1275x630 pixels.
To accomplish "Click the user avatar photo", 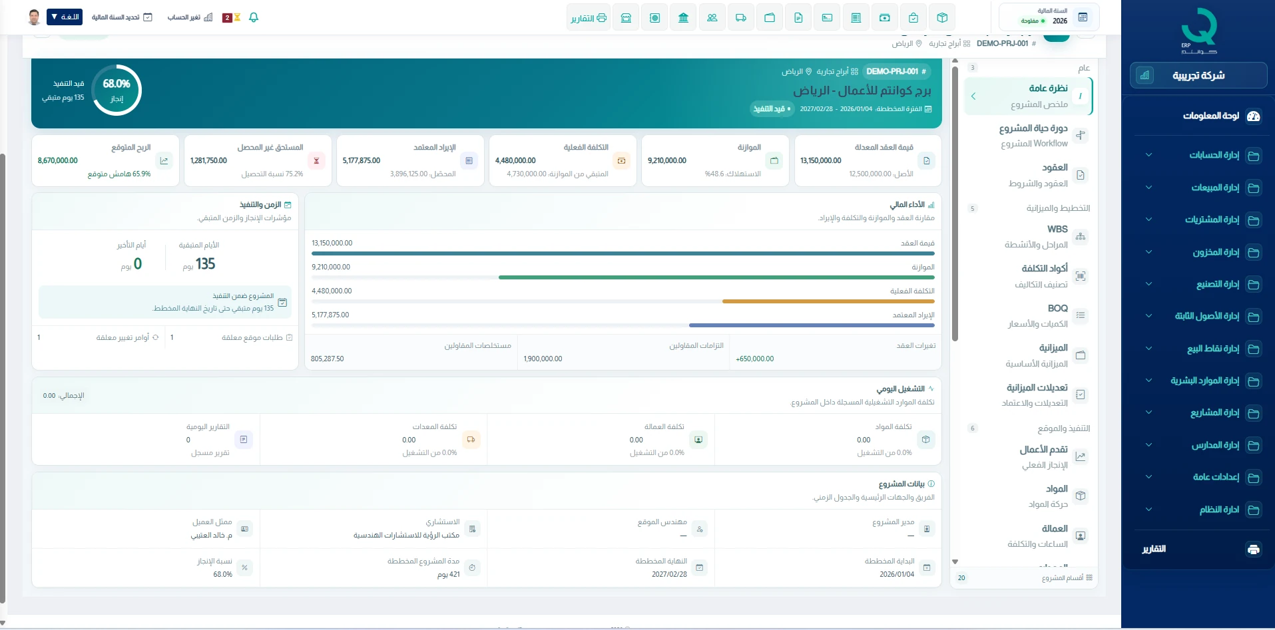I will [x=35, y=17].
